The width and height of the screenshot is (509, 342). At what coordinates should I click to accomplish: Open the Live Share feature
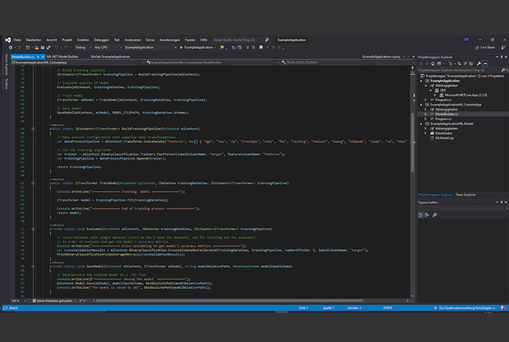coord(486,47)
